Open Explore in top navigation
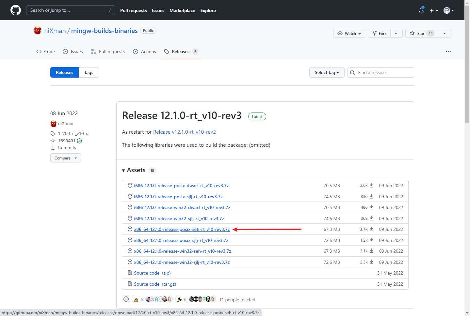Viewport: 470px width, 316px height. point(208,10)
